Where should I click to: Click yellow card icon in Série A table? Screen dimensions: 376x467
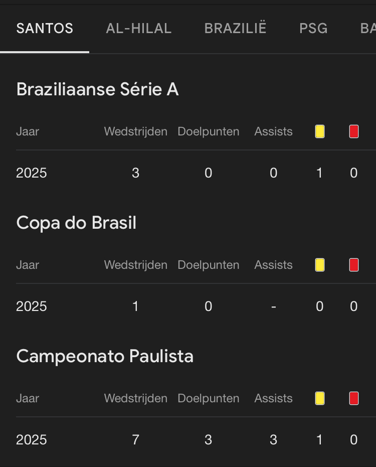(x=320, y=131)
